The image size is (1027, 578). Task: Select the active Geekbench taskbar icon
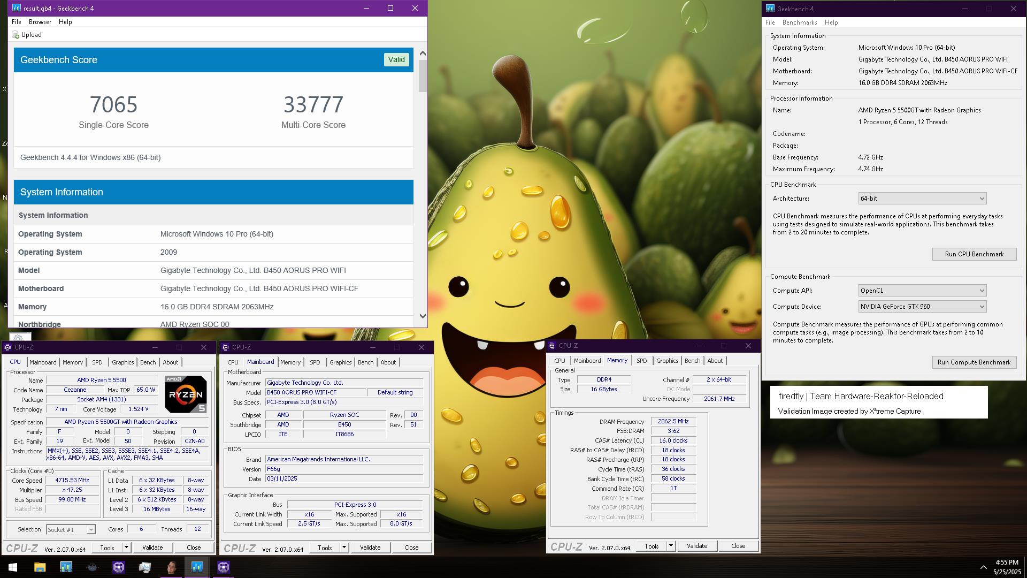[197, 567]
